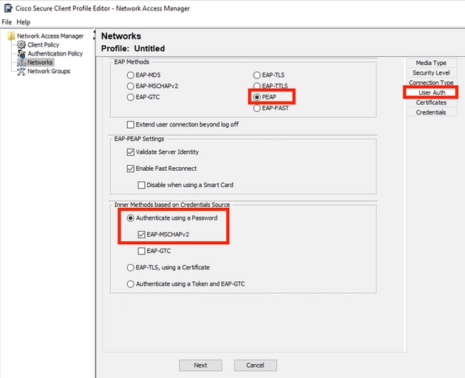The width and height of the screenshot is (465, 378).
Task: Go to the Media Type step
Action: click(431, 63)
